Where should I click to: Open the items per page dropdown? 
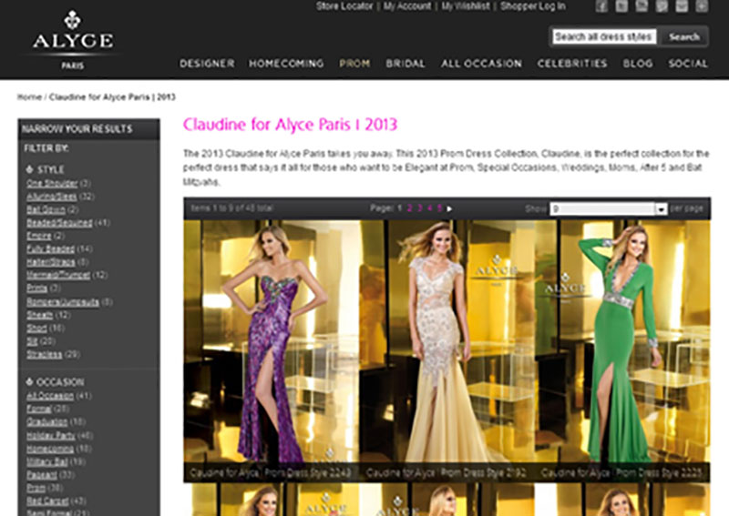(608, 209)
